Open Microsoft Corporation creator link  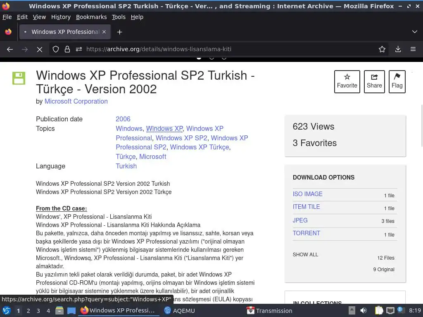[x=76, y=102]
